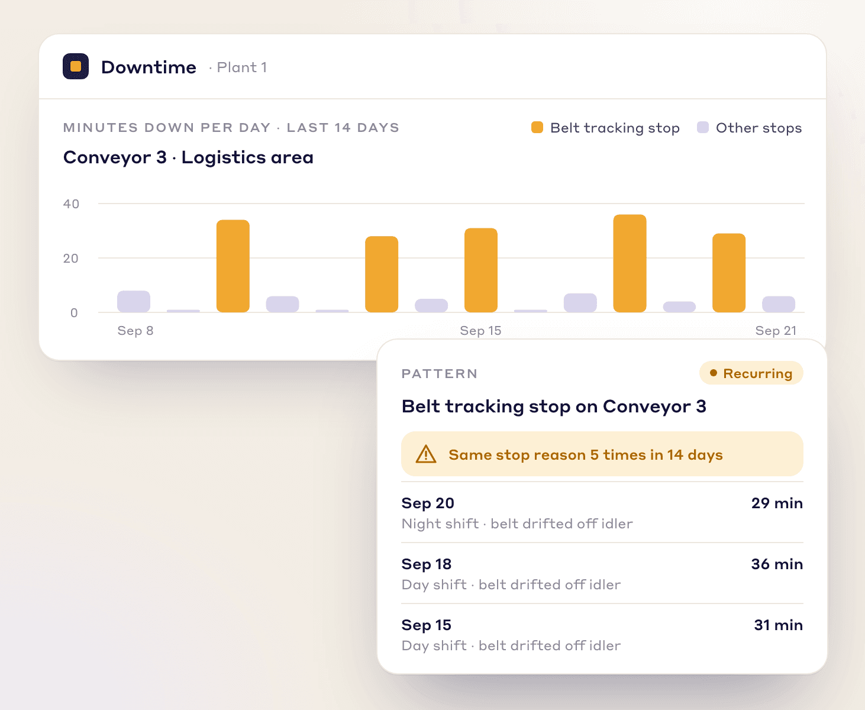
Task: Click the Sep 21 axis label
Action: (x=776, y=331)
